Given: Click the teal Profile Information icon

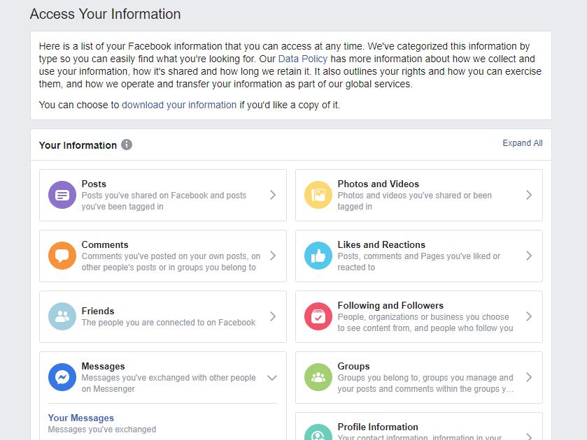Looking at the screenshot, I should coord(318,432).
